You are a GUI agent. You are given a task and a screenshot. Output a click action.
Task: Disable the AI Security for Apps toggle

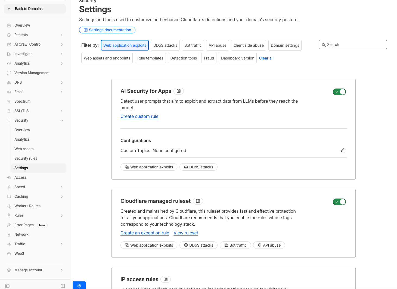(x=339, y=92)
